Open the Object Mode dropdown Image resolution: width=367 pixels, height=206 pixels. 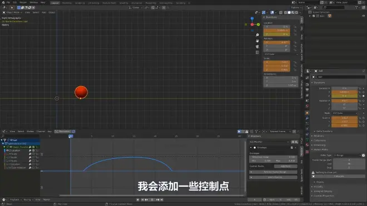[12, 12]
